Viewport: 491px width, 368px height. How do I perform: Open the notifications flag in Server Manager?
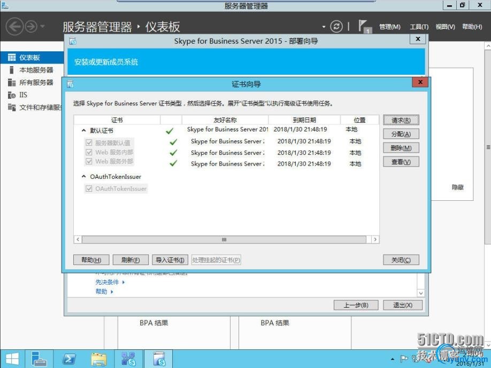coord(364,26)
